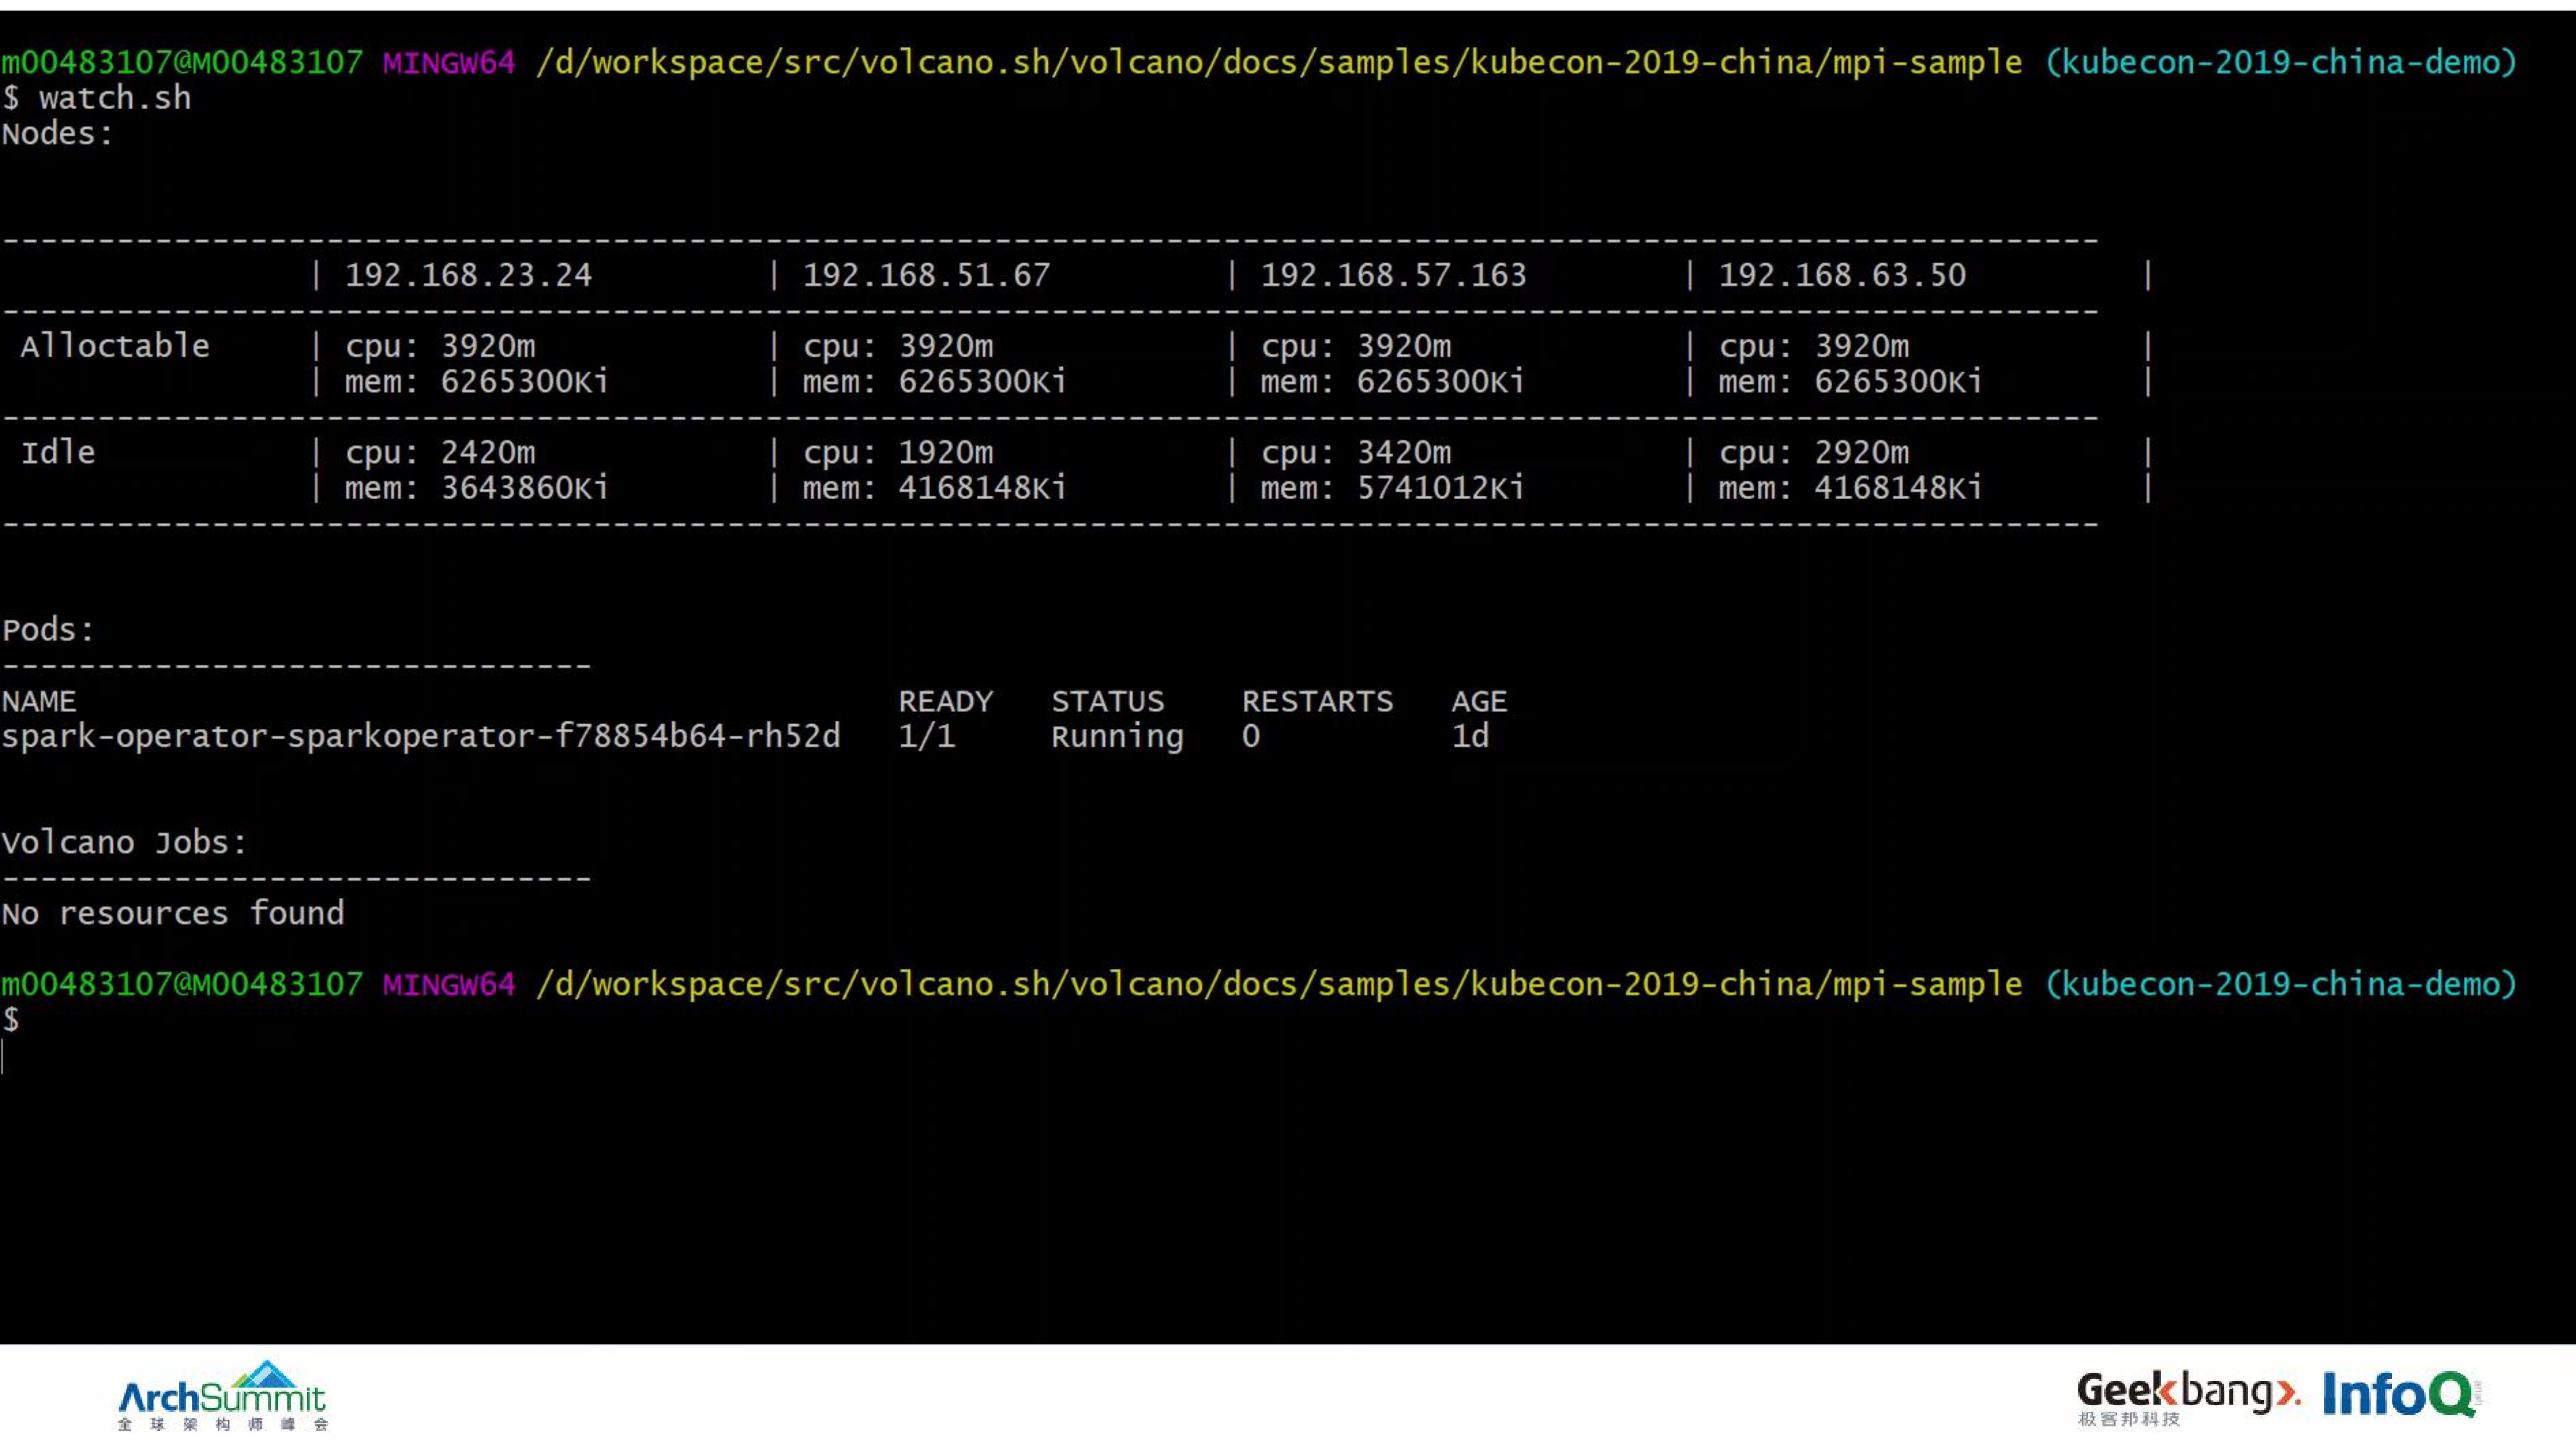
Task: Click node IP 192.168.23.24 header
Action: tap(468, 275)
